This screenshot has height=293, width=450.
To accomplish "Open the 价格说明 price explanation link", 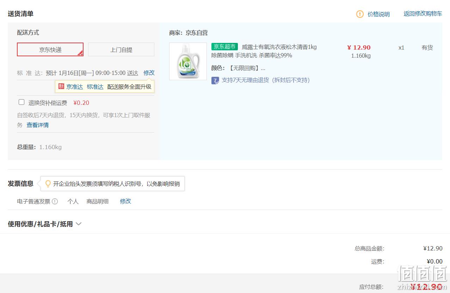I will click(x=379, y=14).
